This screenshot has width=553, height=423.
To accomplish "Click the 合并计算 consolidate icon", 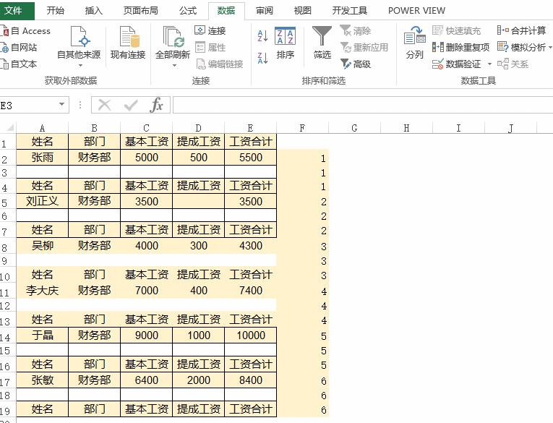I will coord(502,30).
